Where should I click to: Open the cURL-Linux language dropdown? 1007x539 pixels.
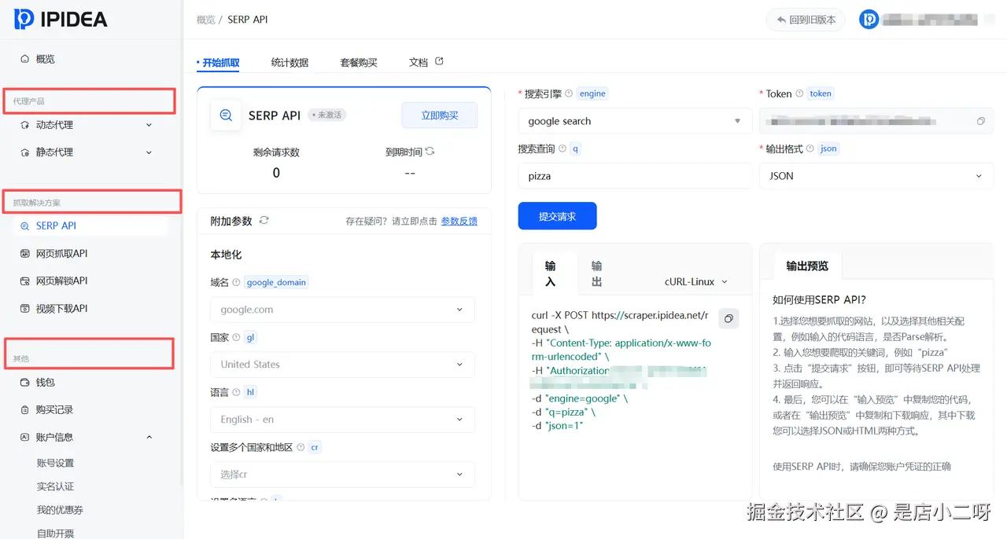point(696,281)
